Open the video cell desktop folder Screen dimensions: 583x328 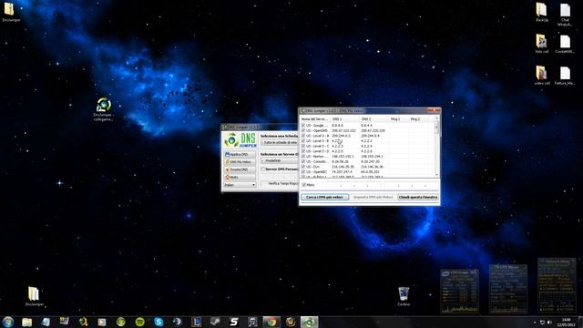tap(542, 75)
